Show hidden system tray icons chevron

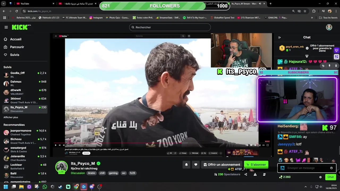(305, 187)
